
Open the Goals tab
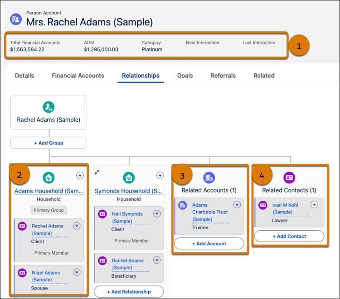185,76
